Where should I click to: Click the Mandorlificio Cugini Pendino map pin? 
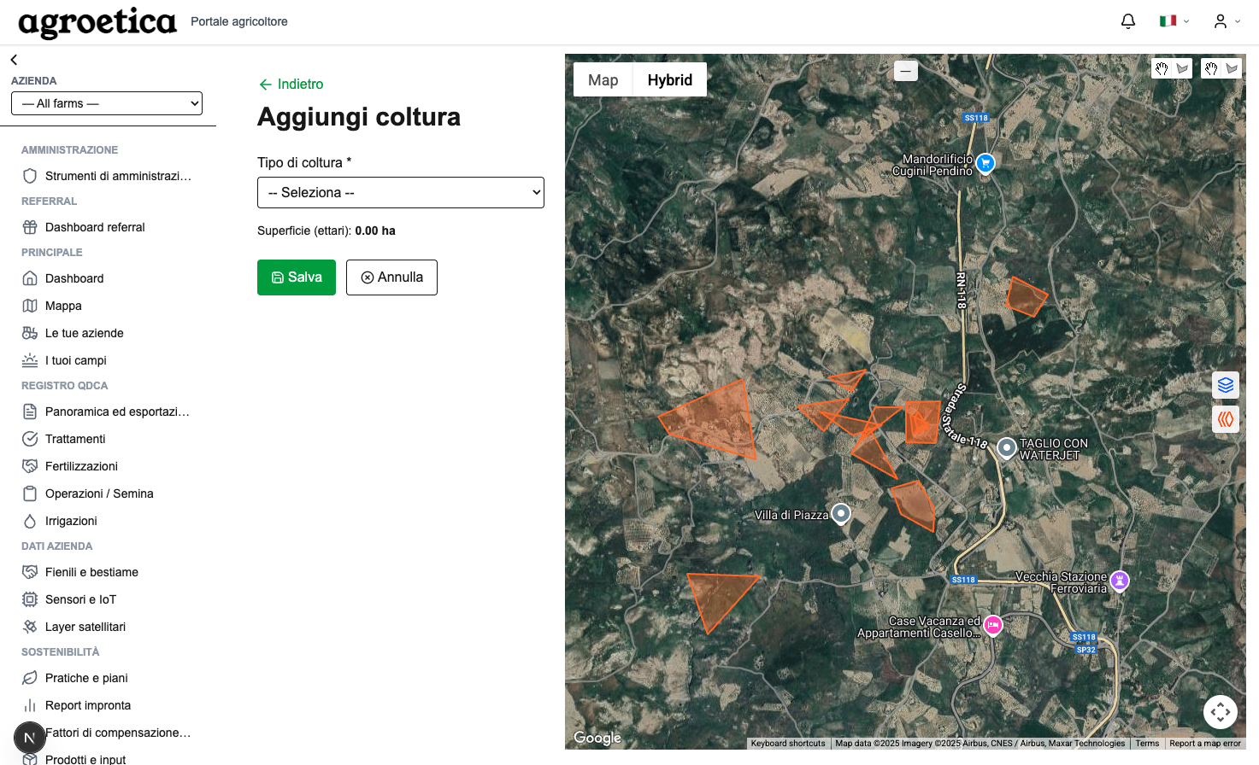tap(985, 162)
